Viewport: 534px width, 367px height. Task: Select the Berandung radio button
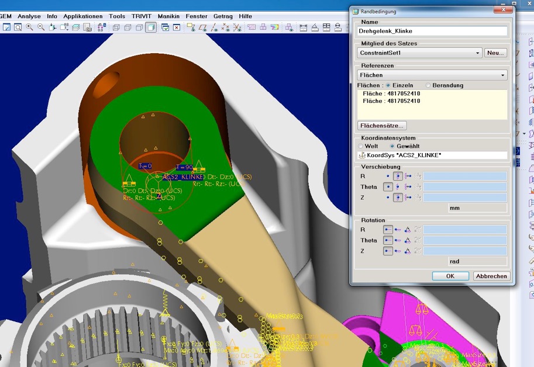(x=428, y=85)
